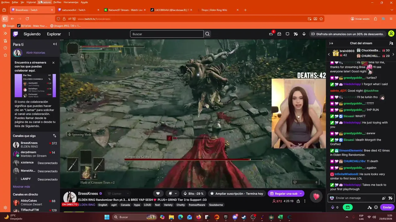Open the Google bookmark
Image resolution: width=396 pixels, height=222 pixels.
click(x=9, y=26)
